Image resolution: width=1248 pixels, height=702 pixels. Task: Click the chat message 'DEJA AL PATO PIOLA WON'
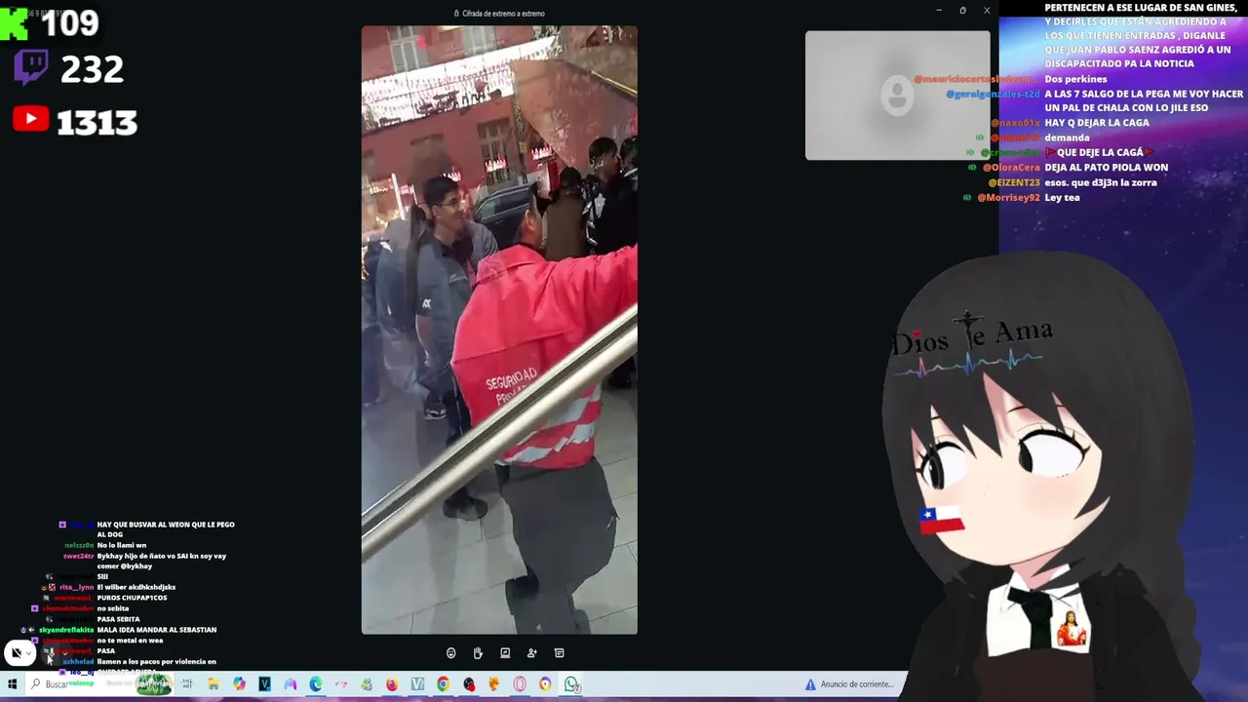point(1106,168)
